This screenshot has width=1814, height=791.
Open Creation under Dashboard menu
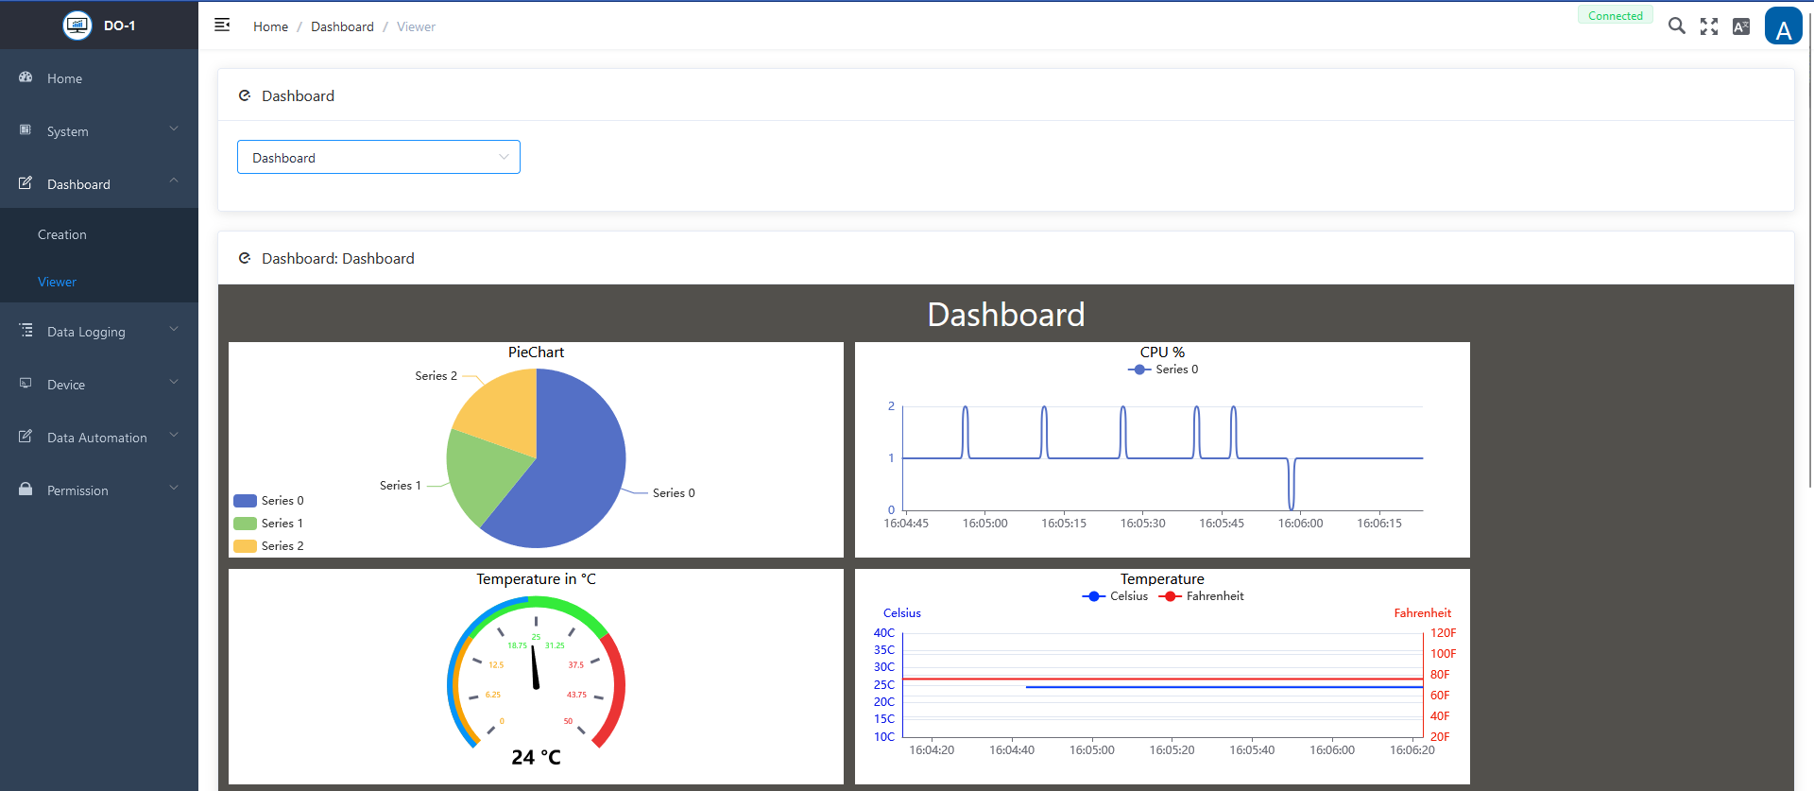[x=62, y=234]
